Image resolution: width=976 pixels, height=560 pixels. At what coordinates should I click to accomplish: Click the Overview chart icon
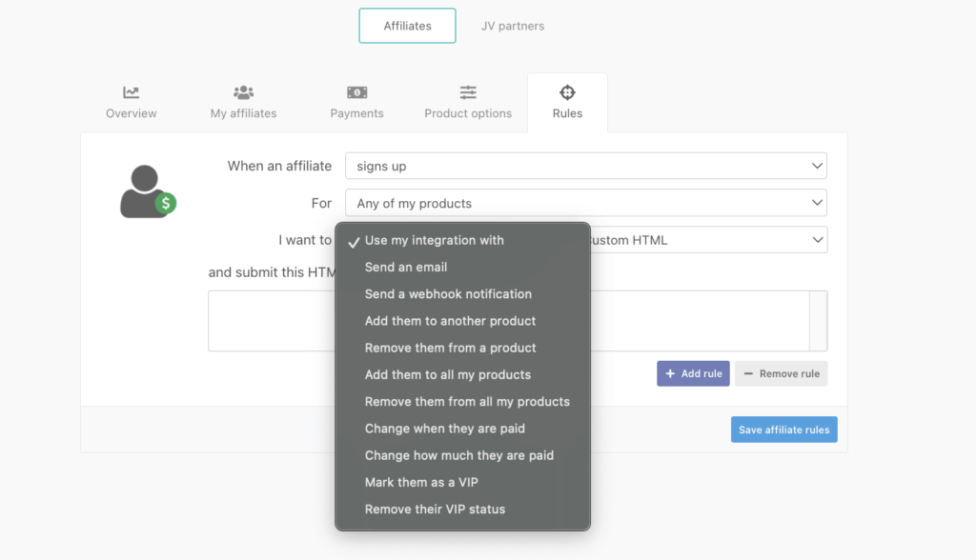[x=132, y=92]
